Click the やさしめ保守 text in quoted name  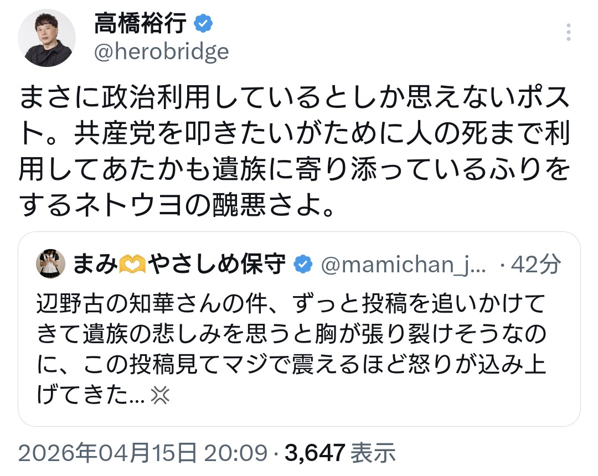coord(219,265)
